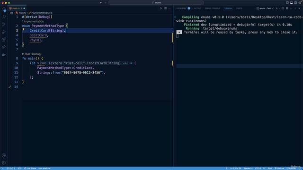Click Go Live in the status bar
This screenshot has height=170, width=303.
tap(279, 168)
